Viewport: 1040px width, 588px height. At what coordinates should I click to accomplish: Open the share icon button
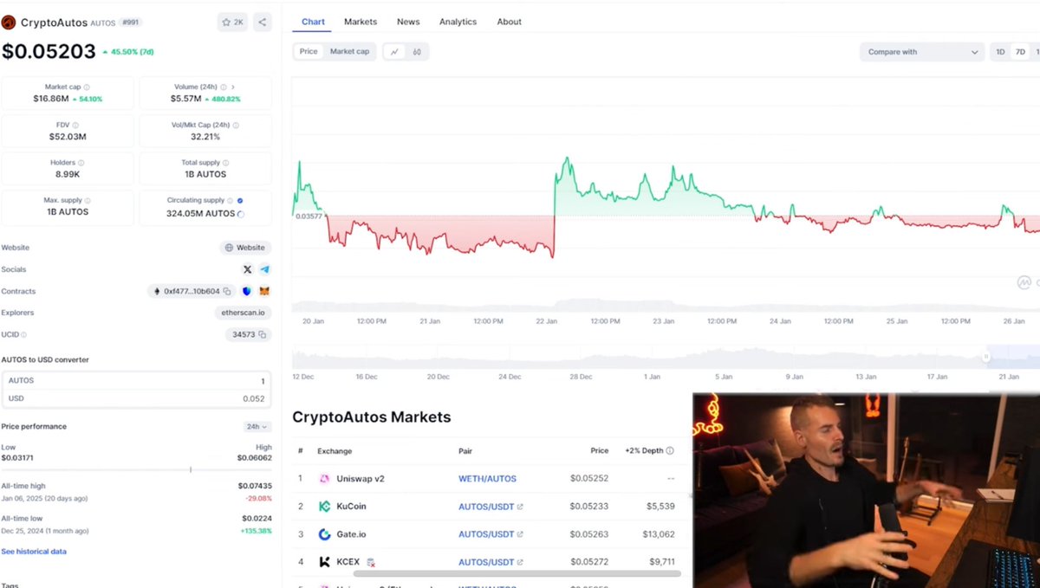click(263, 22)
